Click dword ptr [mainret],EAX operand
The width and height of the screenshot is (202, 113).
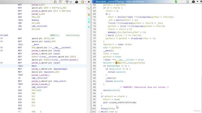click(45, 72)
